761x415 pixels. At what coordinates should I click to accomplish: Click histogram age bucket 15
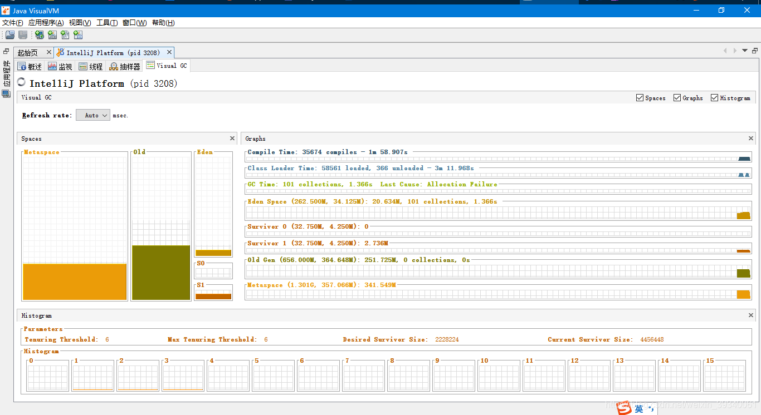click(x=724, y=376)
